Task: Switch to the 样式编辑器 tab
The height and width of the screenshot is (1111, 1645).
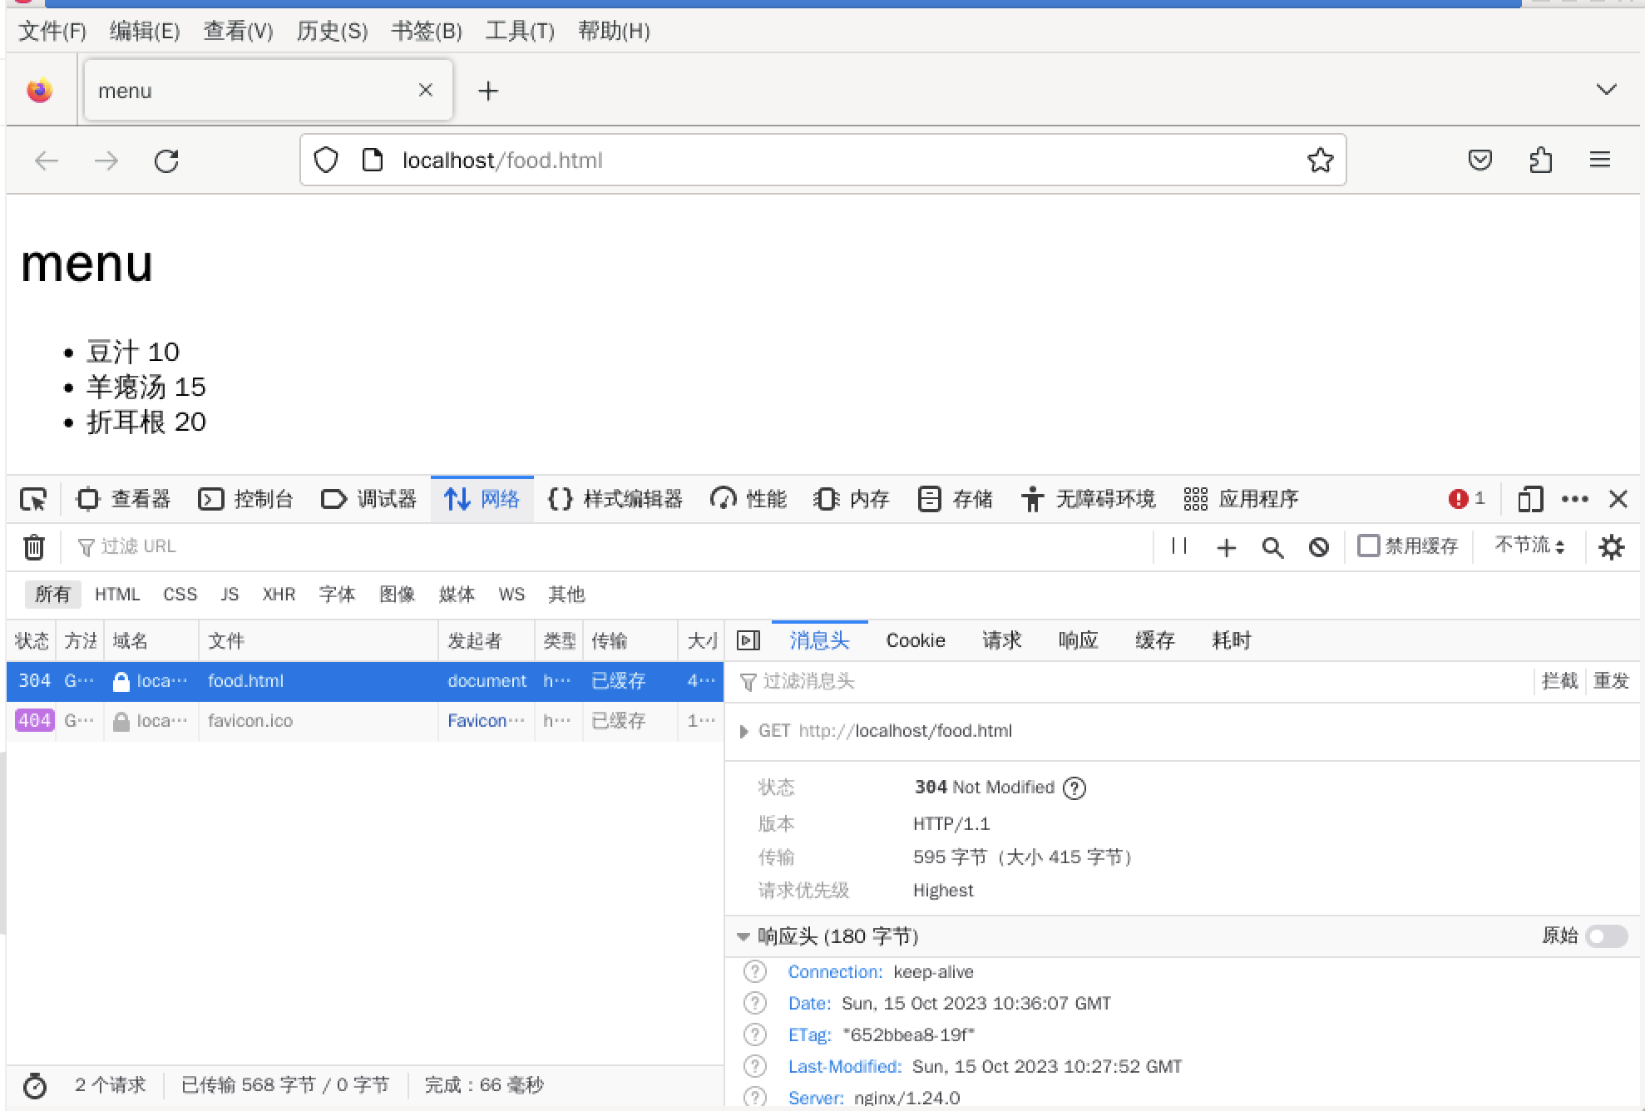Action: 615,499
